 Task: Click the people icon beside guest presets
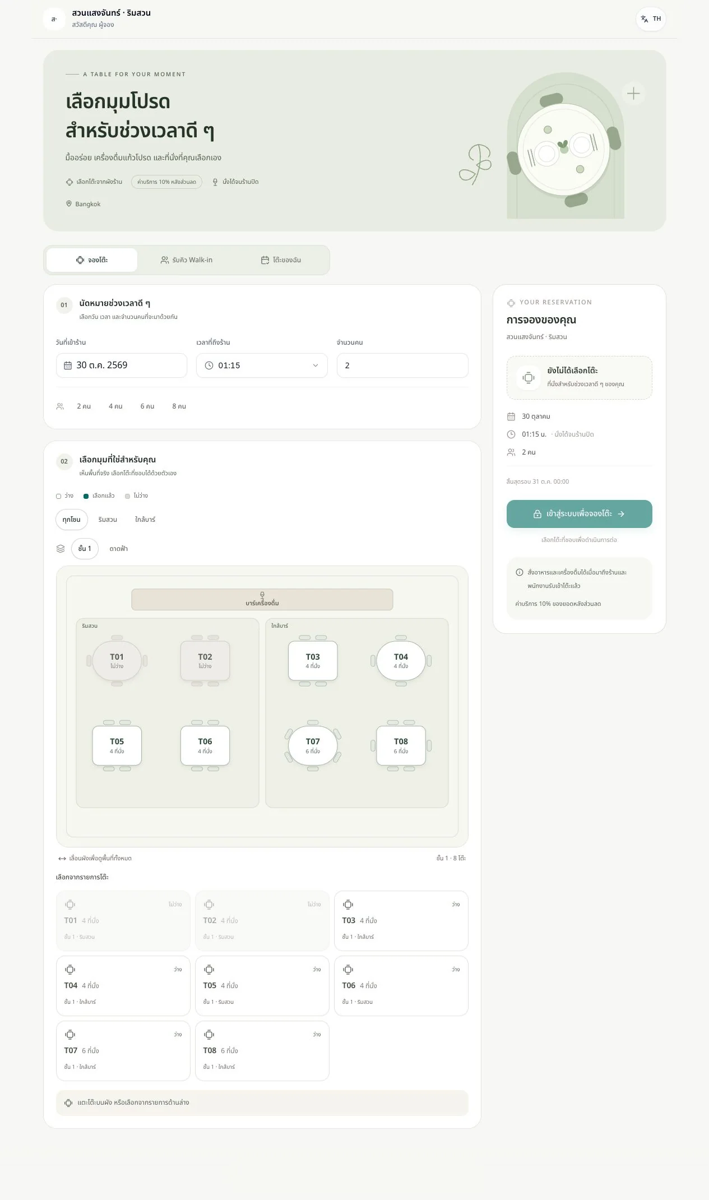(x=60, y=406)
